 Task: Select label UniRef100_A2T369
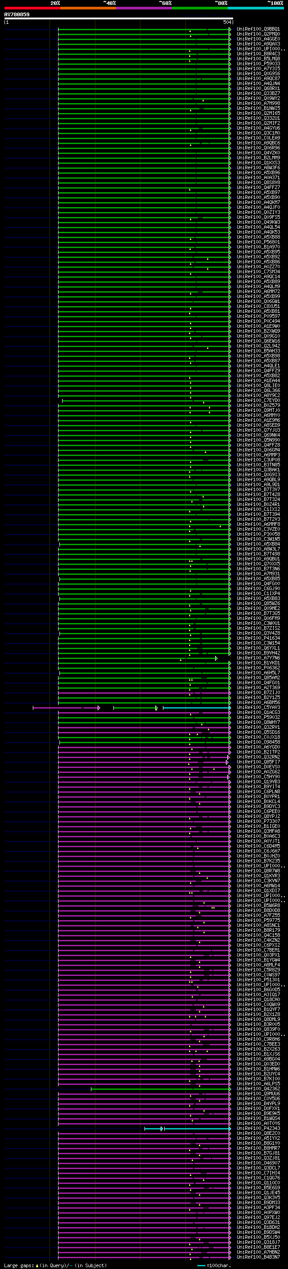258,688
